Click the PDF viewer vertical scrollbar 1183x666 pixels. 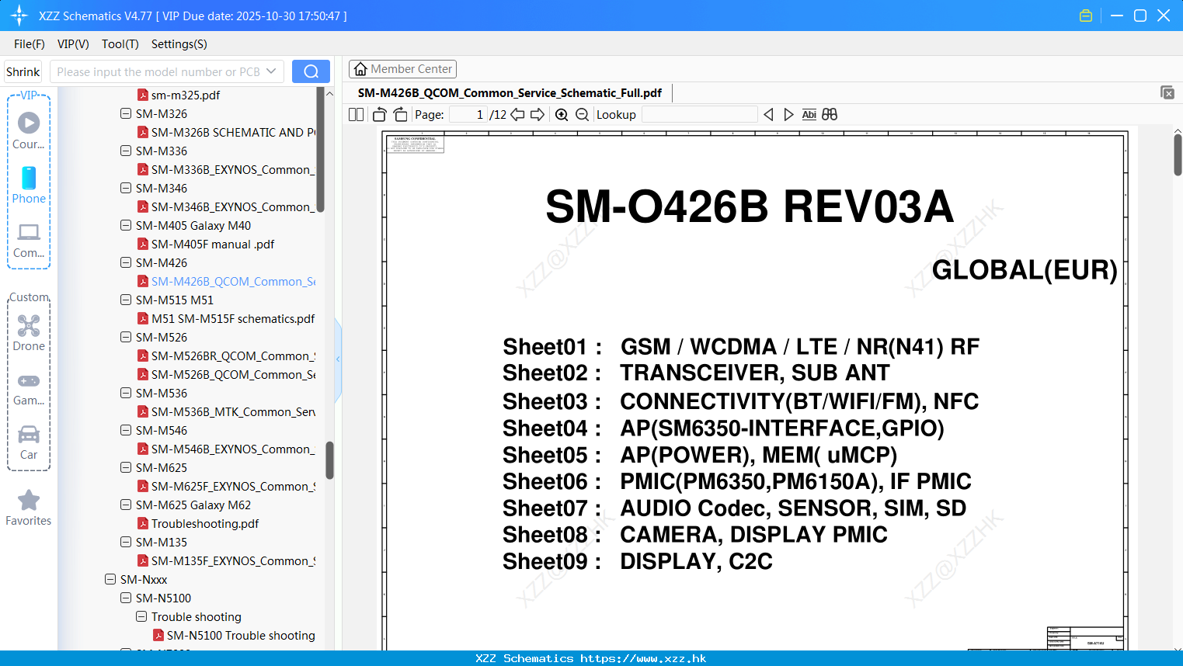click(x=1178, y=154)
